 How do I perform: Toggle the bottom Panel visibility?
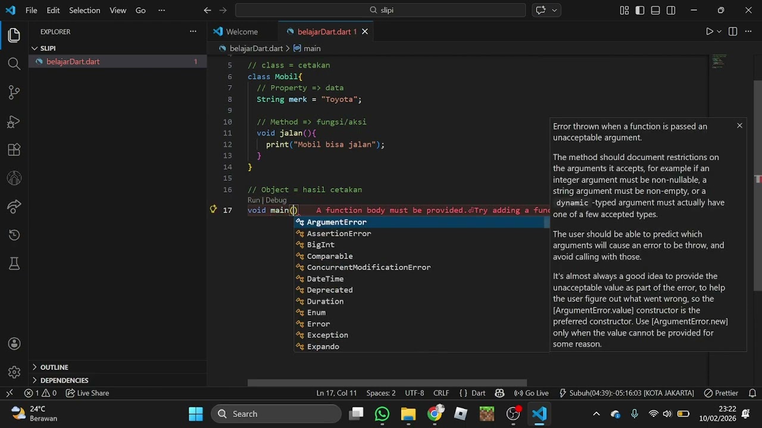pos(655,10)
